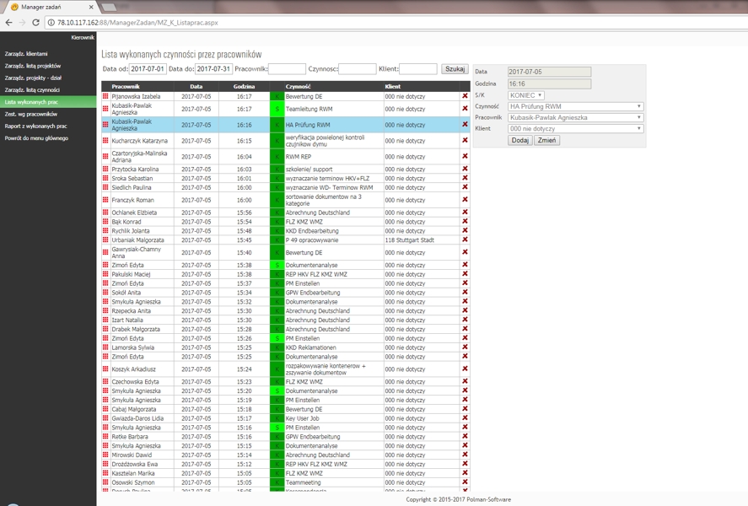Click the Data od date field
Viewport: 748px width, 506px height.
[148, 69]
